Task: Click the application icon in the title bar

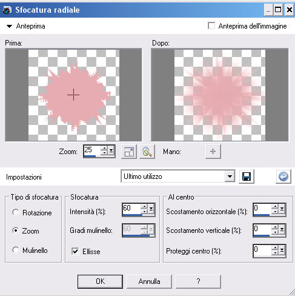Action: 7,10
